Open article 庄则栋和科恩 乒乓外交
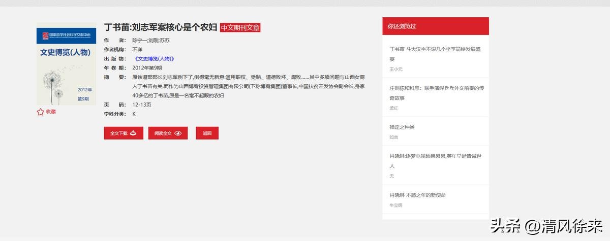Viewport: 610px width, 241px height. point(436,92)
